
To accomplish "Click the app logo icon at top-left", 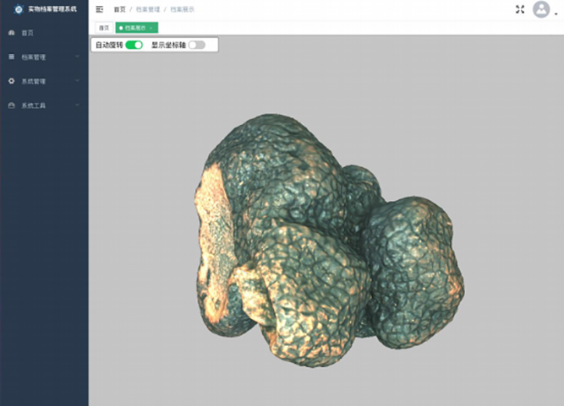I will 19,9.
